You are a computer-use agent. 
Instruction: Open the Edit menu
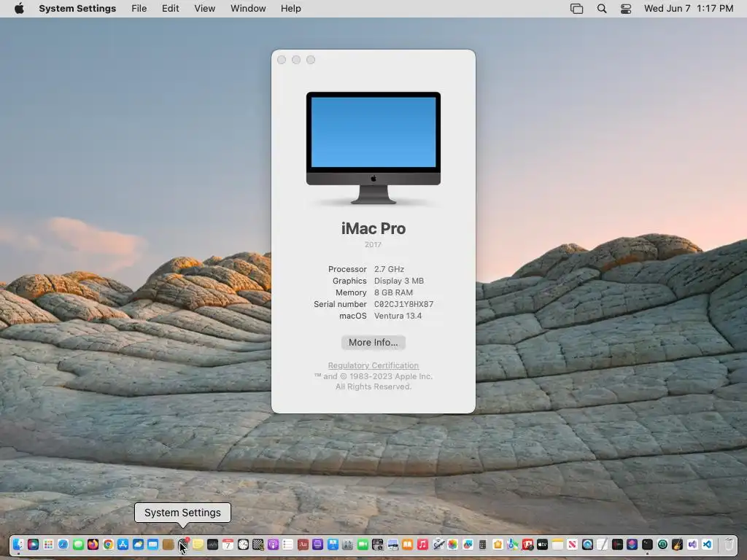[170, 9]
